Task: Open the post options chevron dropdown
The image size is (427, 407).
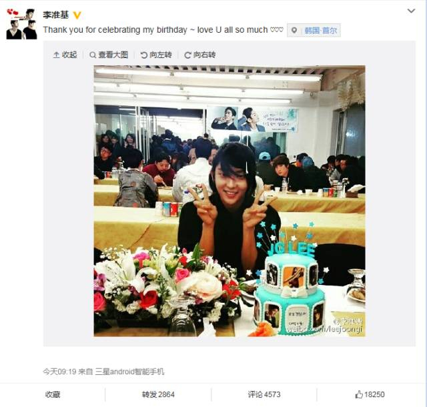Action: 411,11
